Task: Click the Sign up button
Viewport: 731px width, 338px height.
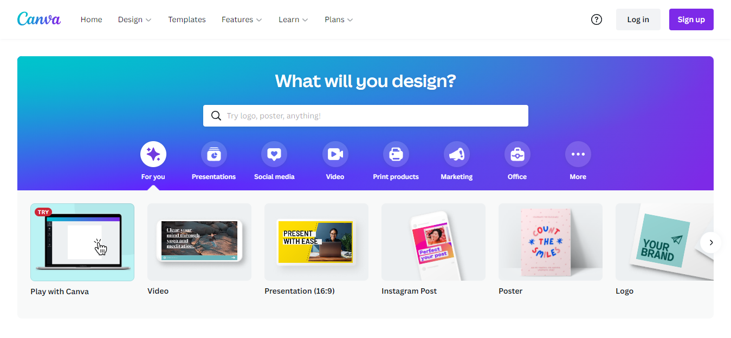Action: [691, 19]
